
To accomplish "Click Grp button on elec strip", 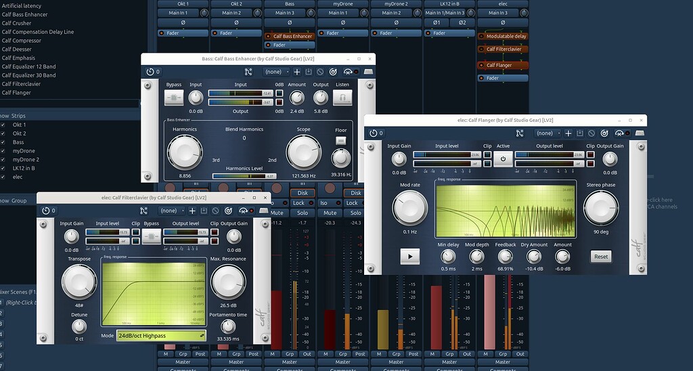I will coord(503,354).
